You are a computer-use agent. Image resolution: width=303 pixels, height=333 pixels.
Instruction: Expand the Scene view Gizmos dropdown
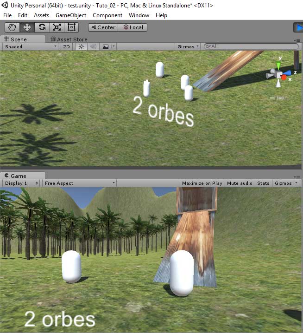[x=189, y=46]
